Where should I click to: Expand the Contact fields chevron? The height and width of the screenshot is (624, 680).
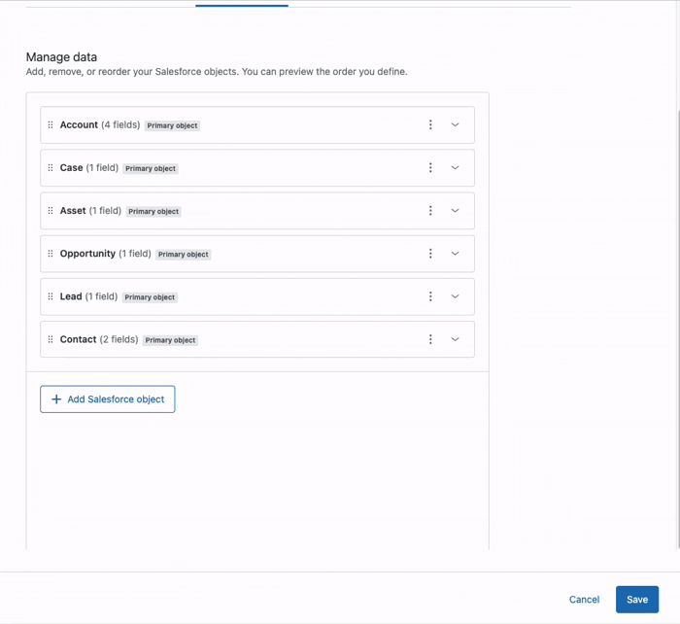pyautogui.click(x=455, y=339)
